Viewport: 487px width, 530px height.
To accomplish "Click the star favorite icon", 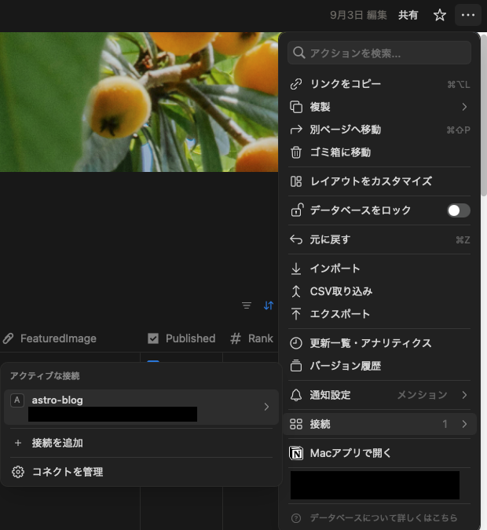I will pos(440,15).
